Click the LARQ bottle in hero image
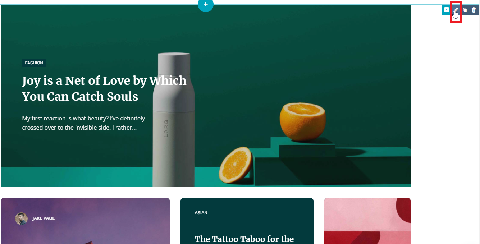The image size is (480, 244). click(x=174, y=120)
